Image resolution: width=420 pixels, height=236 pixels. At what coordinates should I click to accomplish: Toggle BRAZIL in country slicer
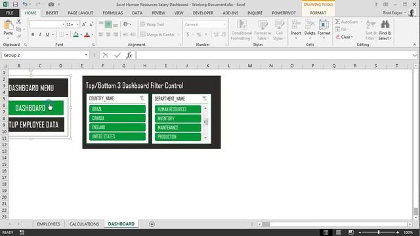(x=117, y=109)
